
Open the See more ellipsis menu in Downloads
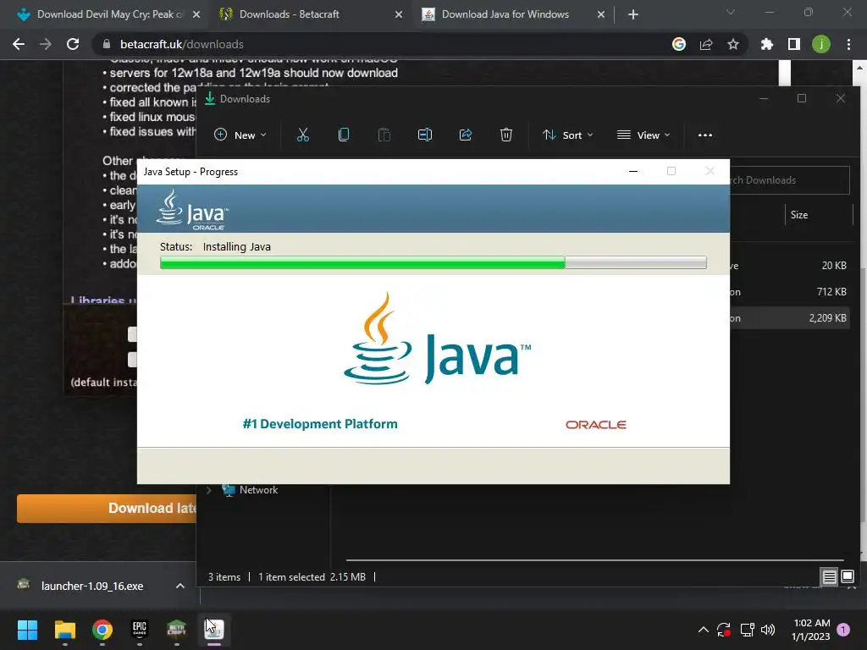tap(705, 135)
